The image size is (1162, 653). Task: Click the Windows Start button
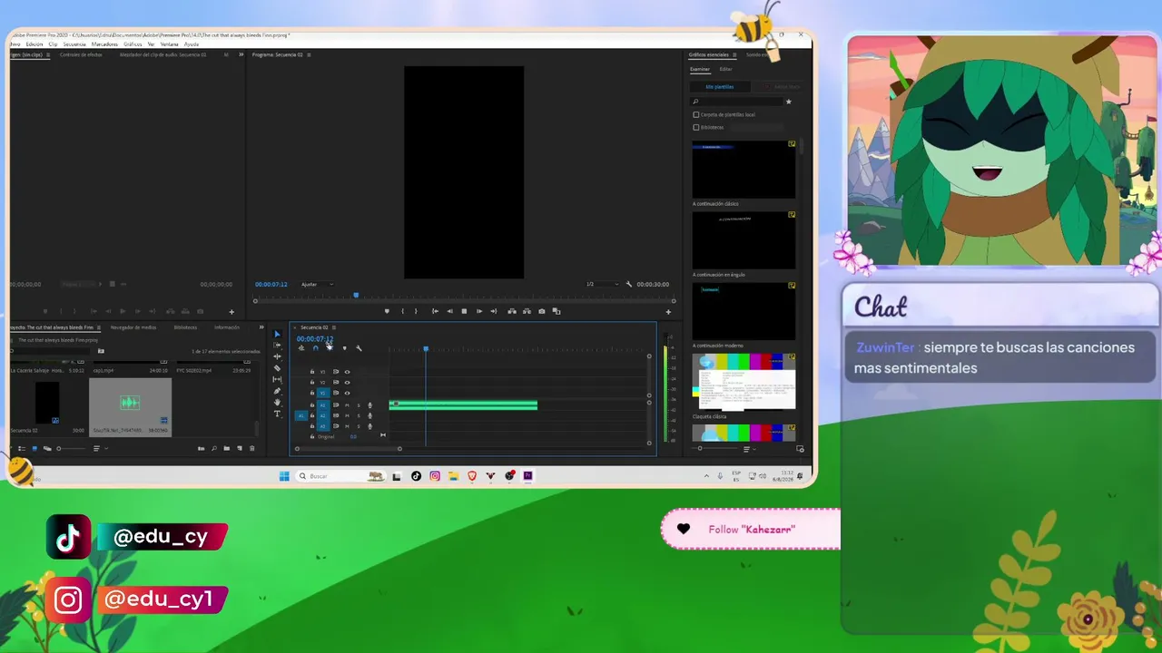pyautogui.click(x=284, y=476)
